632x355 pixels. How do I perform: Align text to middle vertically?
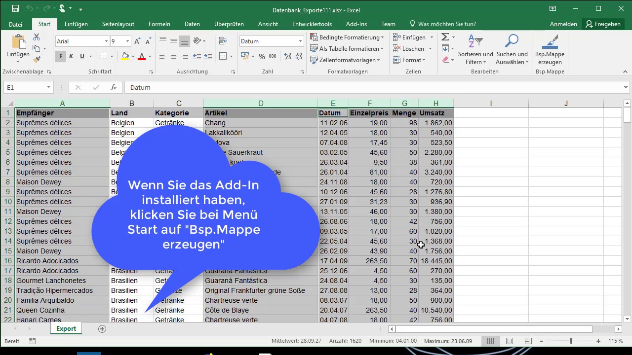click(174, 41)
